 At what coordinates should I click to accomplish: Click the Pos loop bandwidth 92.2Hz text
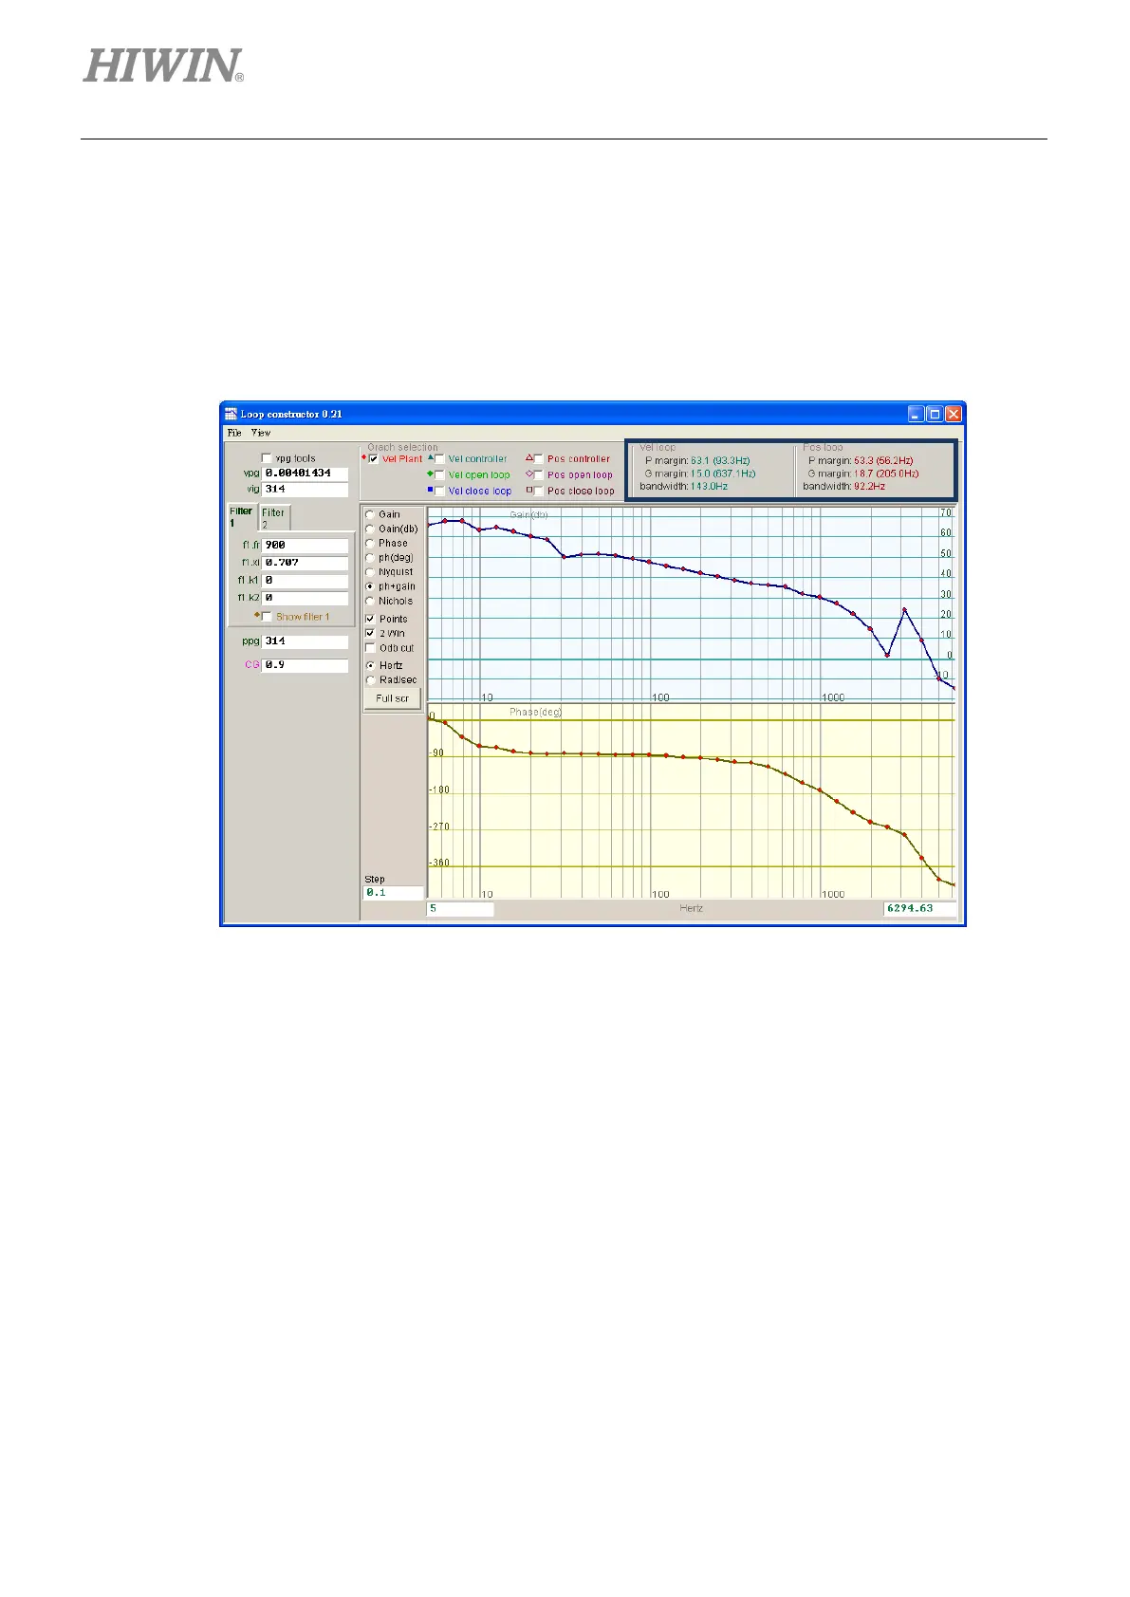point(843,487)
